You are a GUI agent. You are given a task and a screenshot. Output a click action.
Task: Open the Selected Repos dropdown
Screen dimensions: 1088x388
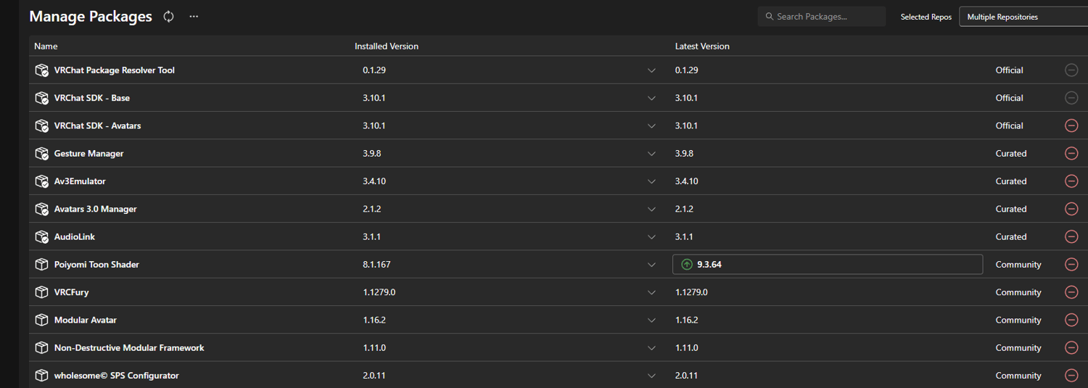point(1023,17)
